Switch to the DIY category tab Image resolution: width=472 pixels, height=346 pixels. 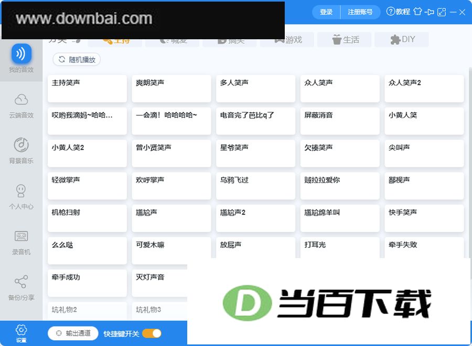point(402,40)
